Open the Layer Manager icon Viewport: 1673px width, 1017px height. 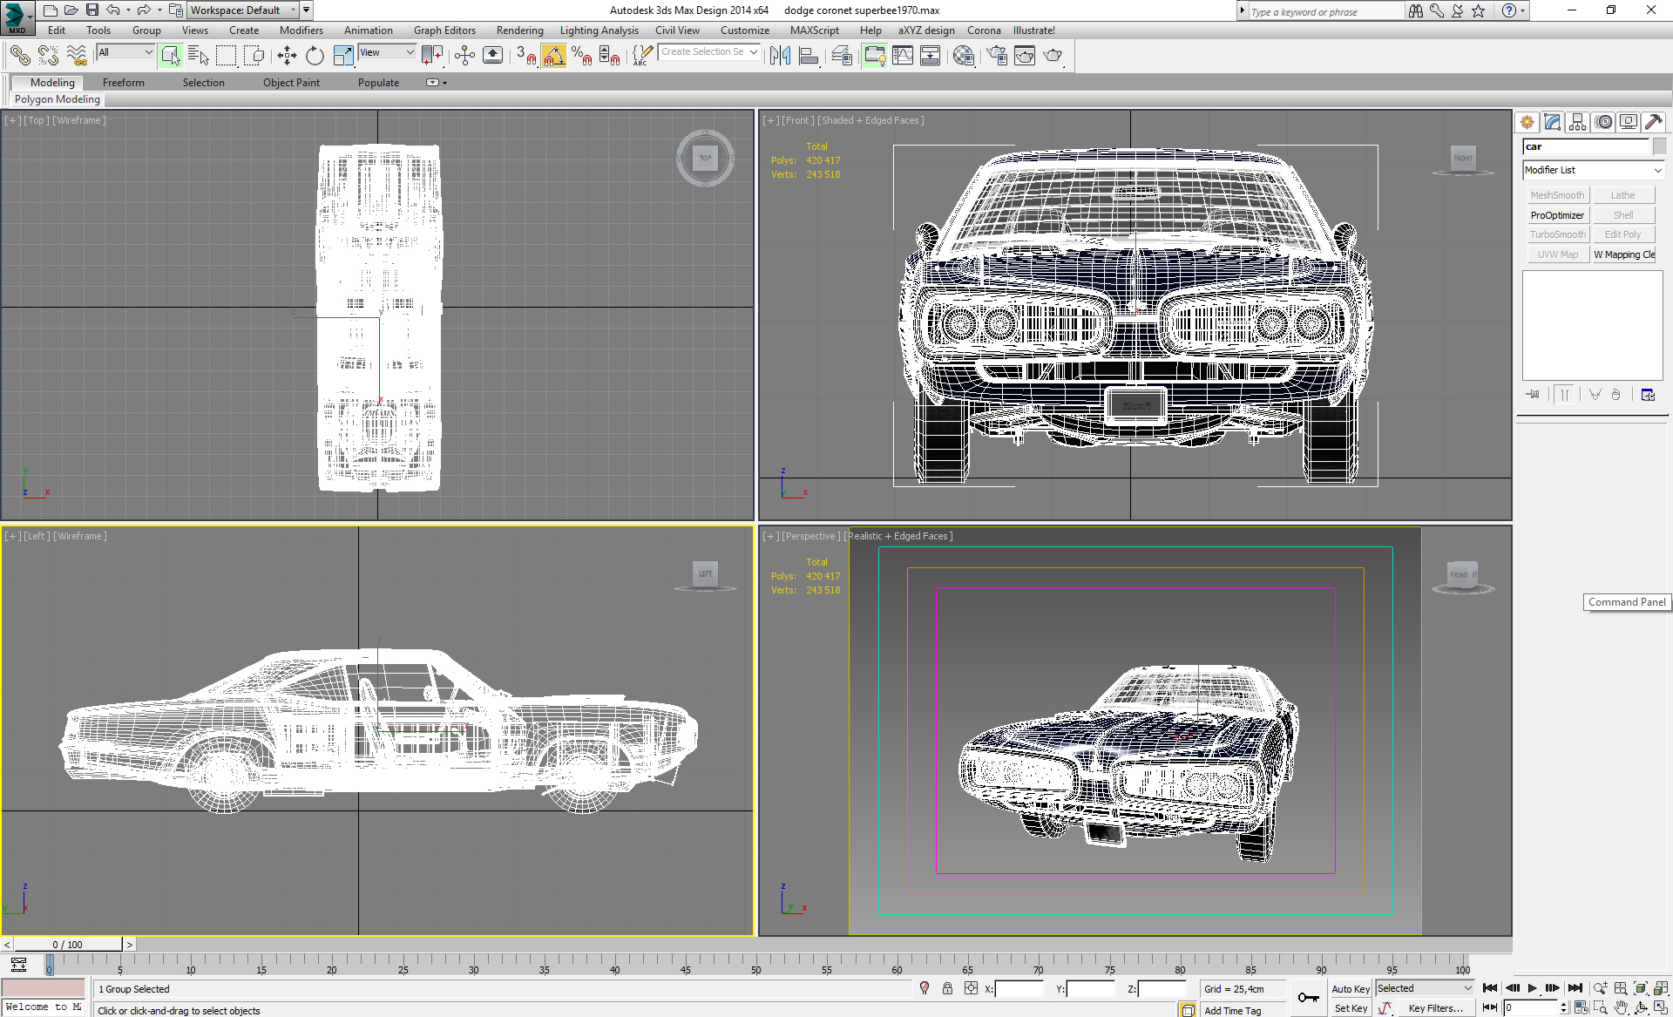click(842, 56)
